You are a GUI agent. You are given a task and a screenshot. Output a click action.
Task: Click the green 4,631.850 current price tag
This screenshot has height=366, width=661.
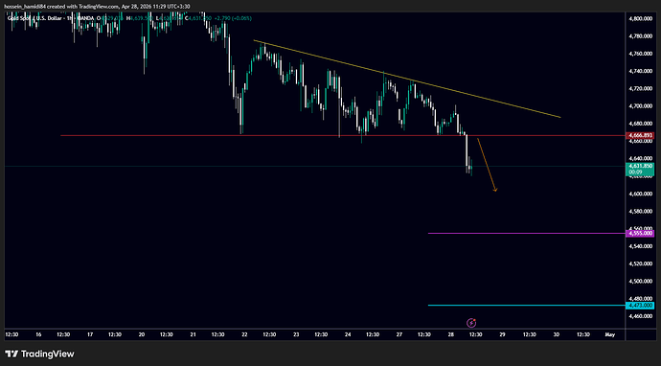641,169
